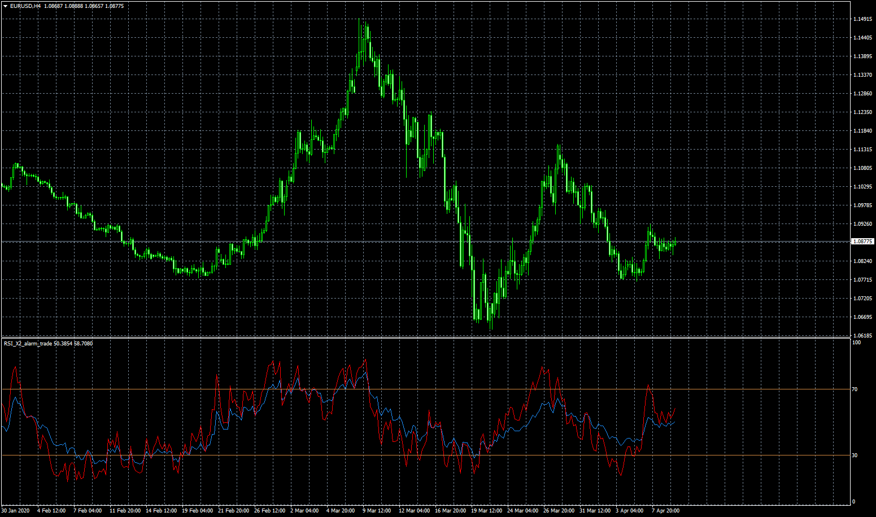Click the 31 Mar 12:00 time label
Screen dimensions: 876x517
(x=595, y=511)
